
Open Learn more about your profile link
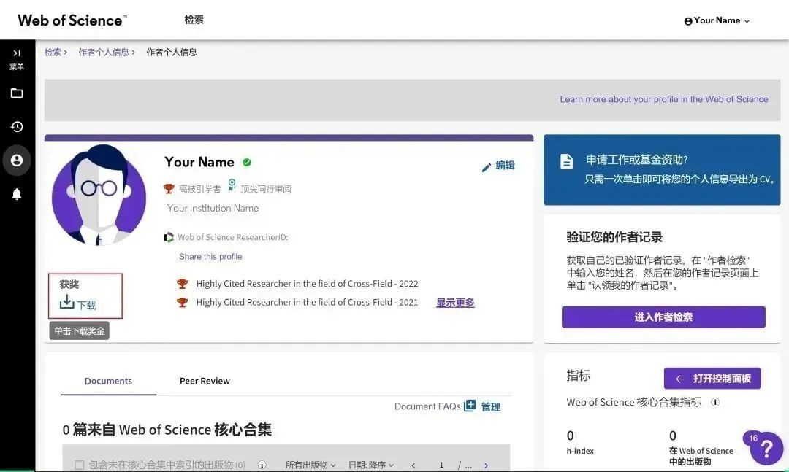pyautogui.click(x=663, y=99)
